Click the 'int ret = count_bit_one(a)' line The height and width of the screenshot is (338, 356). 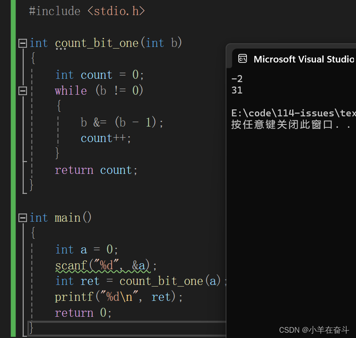pos(141,281)
